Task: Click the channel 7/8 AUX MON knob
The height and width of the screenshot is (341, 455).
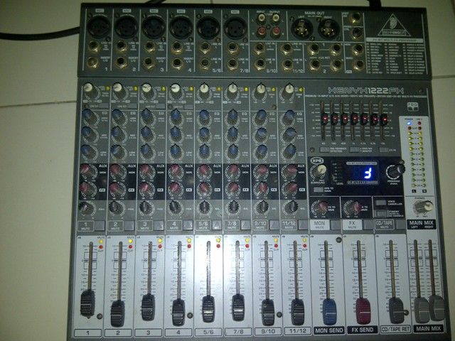Action: pyautogui.click(x=233, y=172)
